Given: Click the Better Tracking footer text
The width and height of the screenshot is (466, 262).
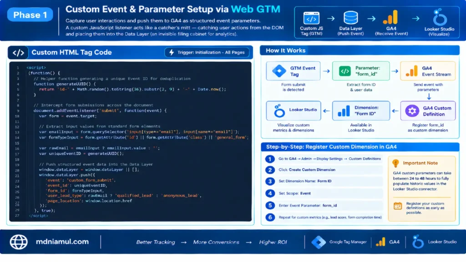Looking at the screenshot, I should click(156, 242).
